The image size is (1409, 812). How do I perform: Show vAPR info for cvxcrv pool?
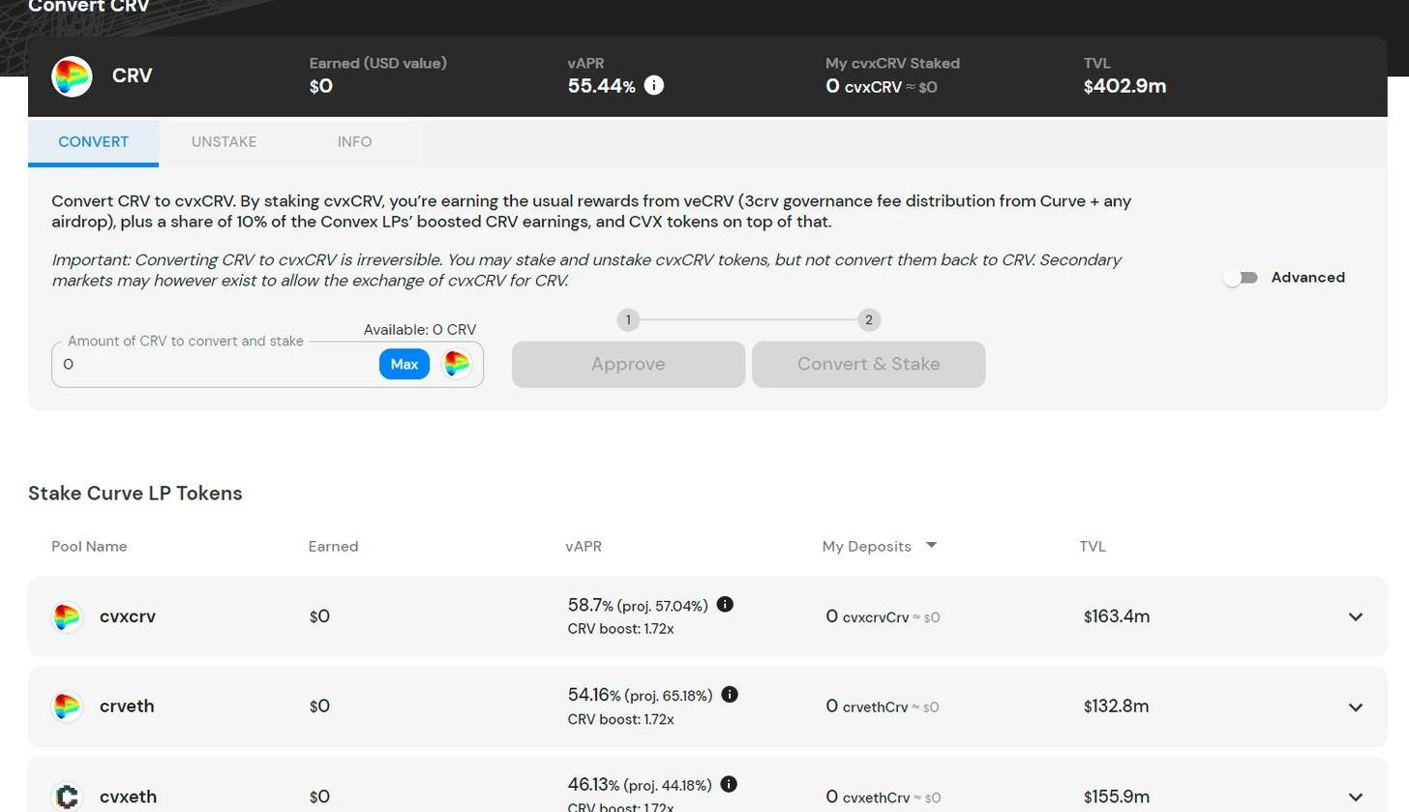coord(725,605)
